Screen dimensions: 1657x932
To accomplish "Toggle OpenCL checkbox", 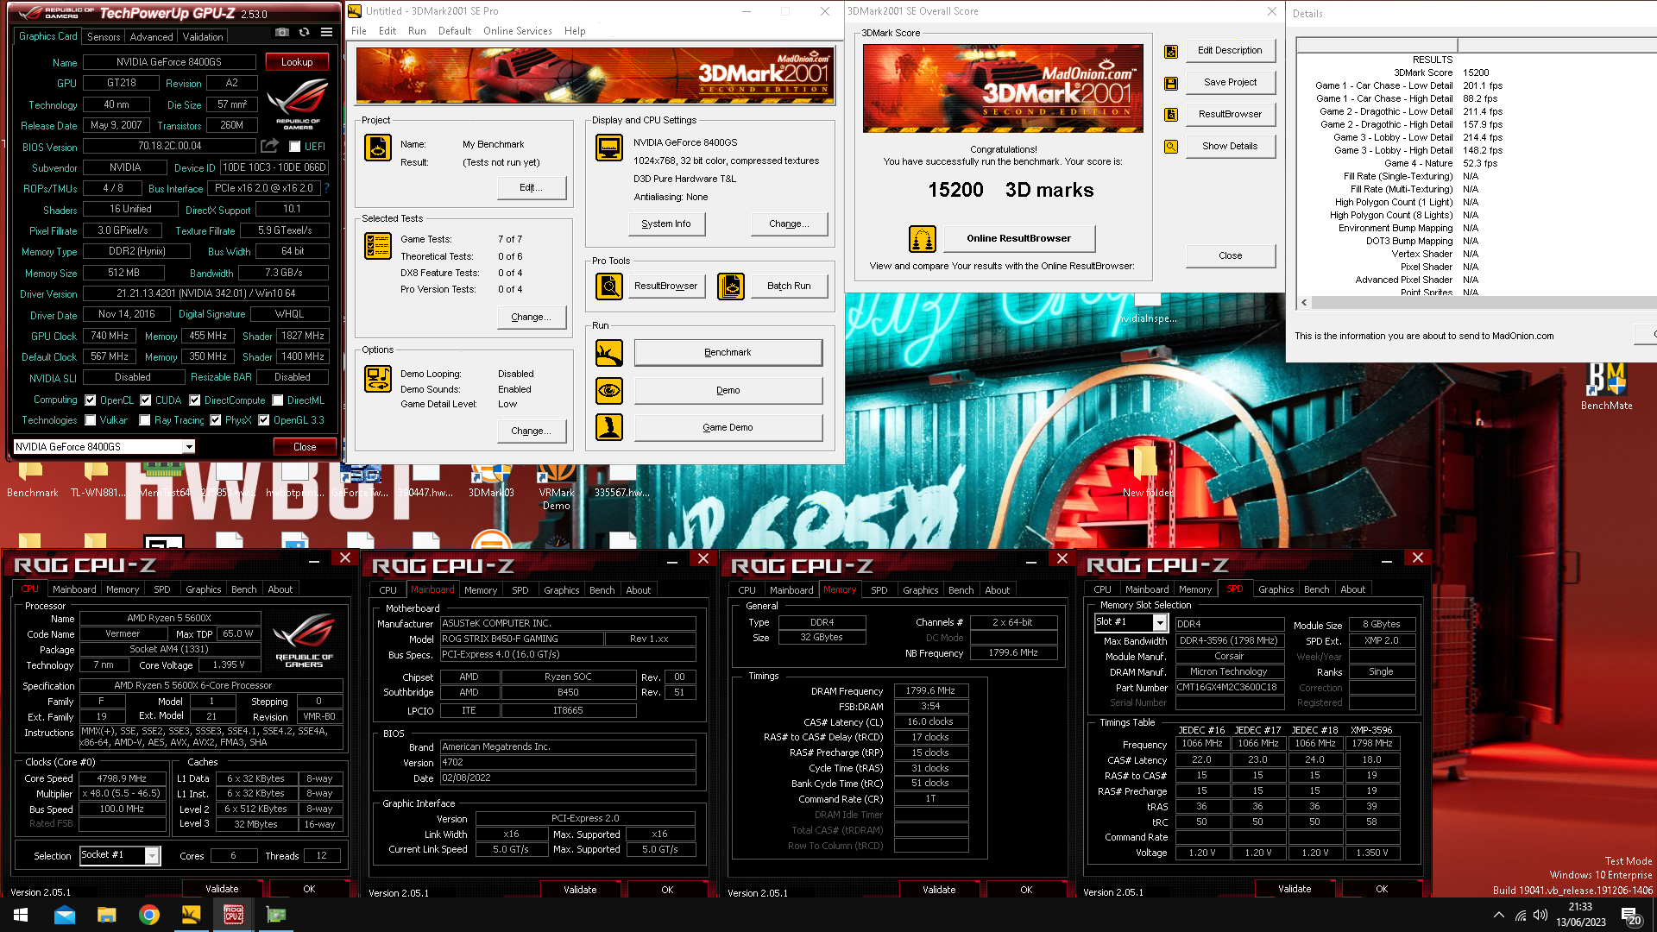I will pyautogui.click(x=90, y=400).
